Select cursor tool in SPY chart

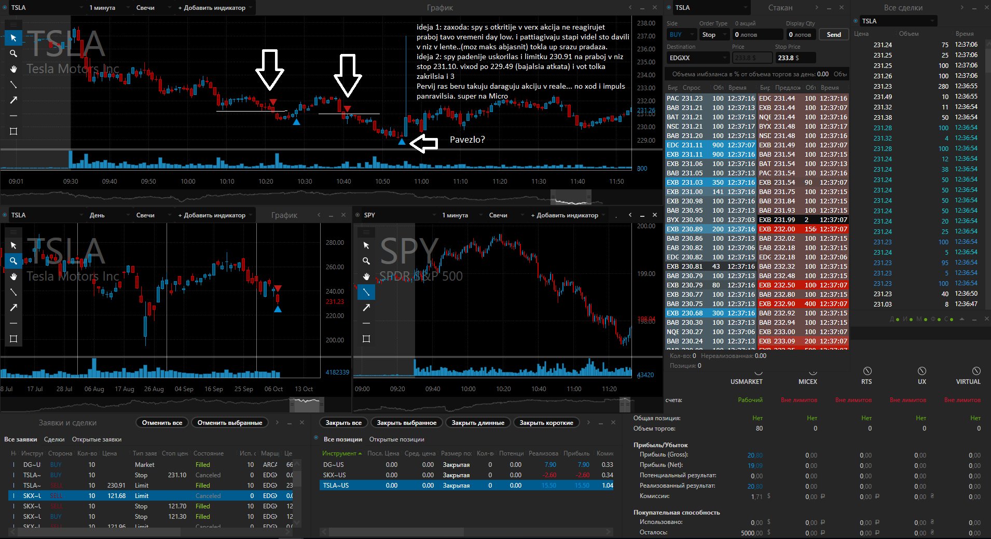[x=366, y=245]
